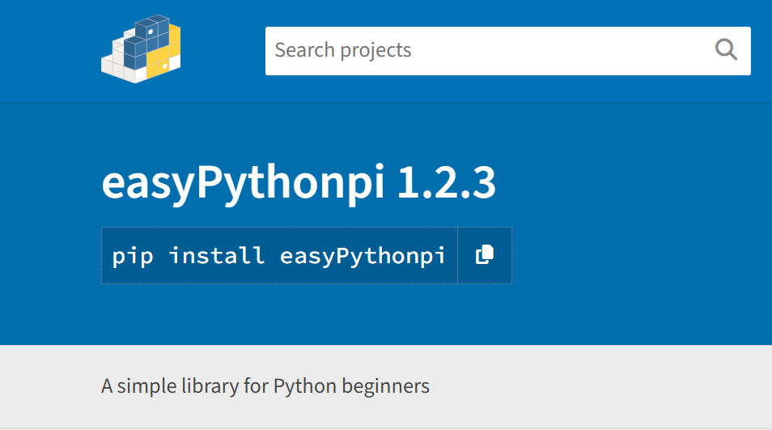This screenshot has height=430, width=772.
Task: Submit search with the magnifying glass icon
Action: tap(726, 49)
